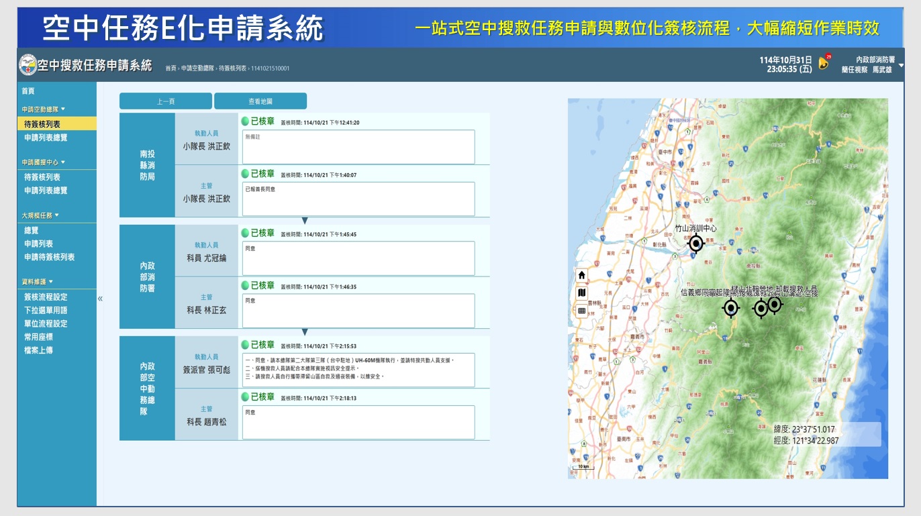Click a rescue marker near 信義鄉

click(732, 307)
